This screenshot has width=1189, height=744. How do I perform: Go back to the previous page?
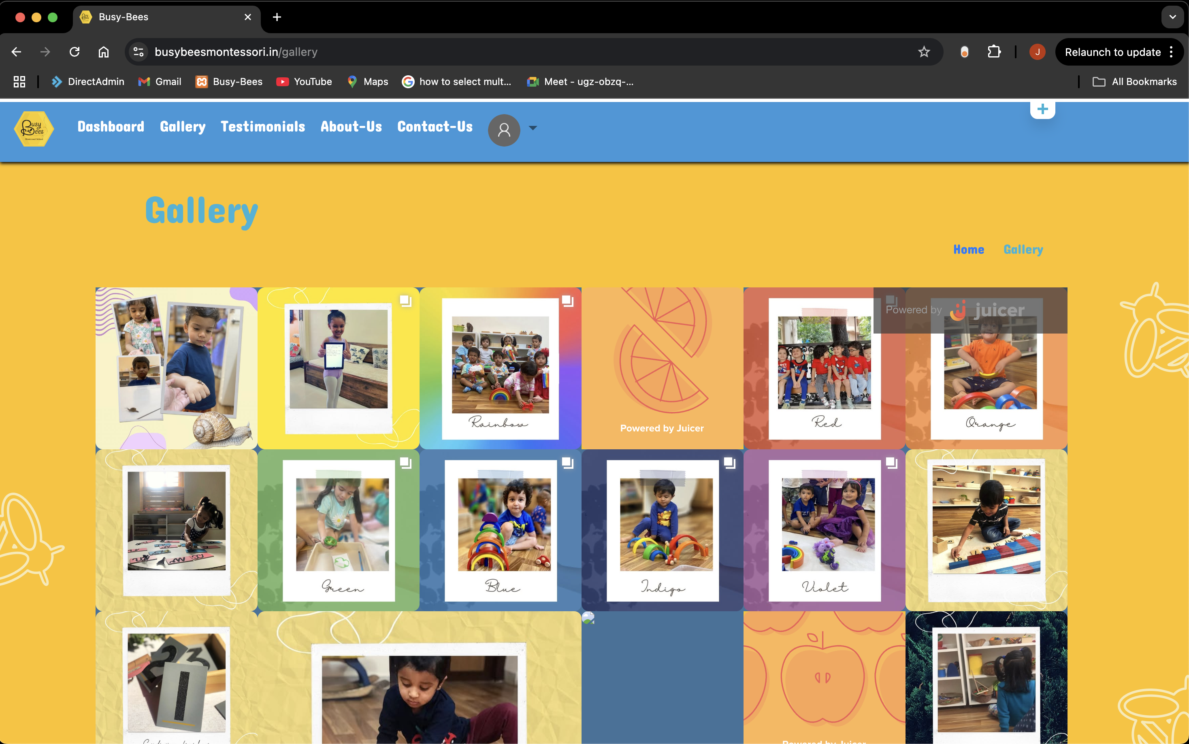click(16, 52)
